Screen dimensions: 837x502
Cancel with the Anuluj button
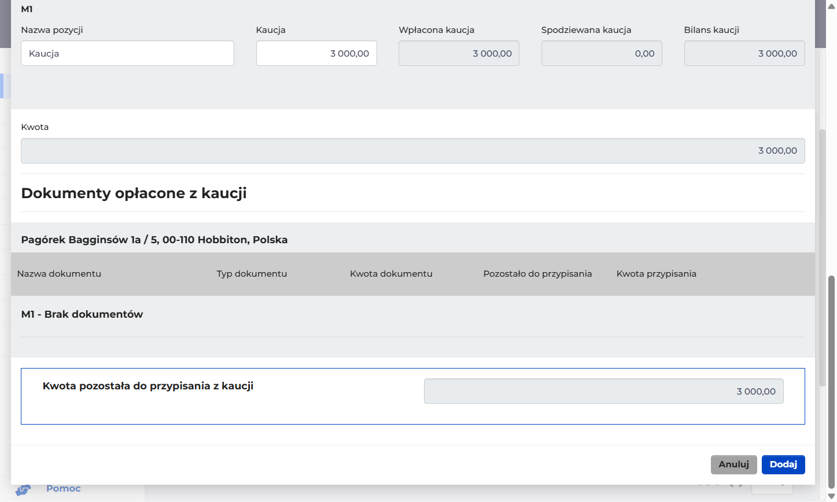click(733, 464)
